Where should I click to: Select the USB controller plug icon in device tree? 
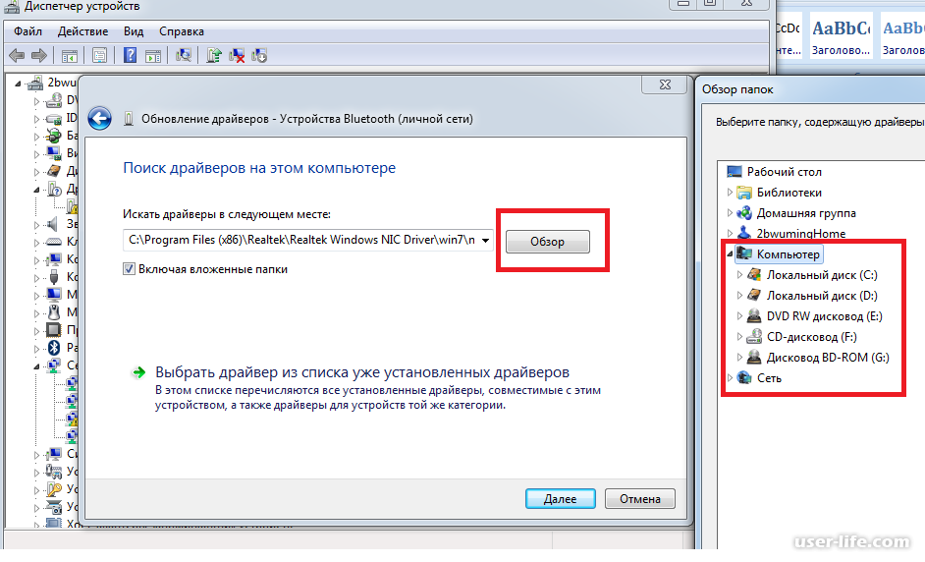[x=54, y=277]
